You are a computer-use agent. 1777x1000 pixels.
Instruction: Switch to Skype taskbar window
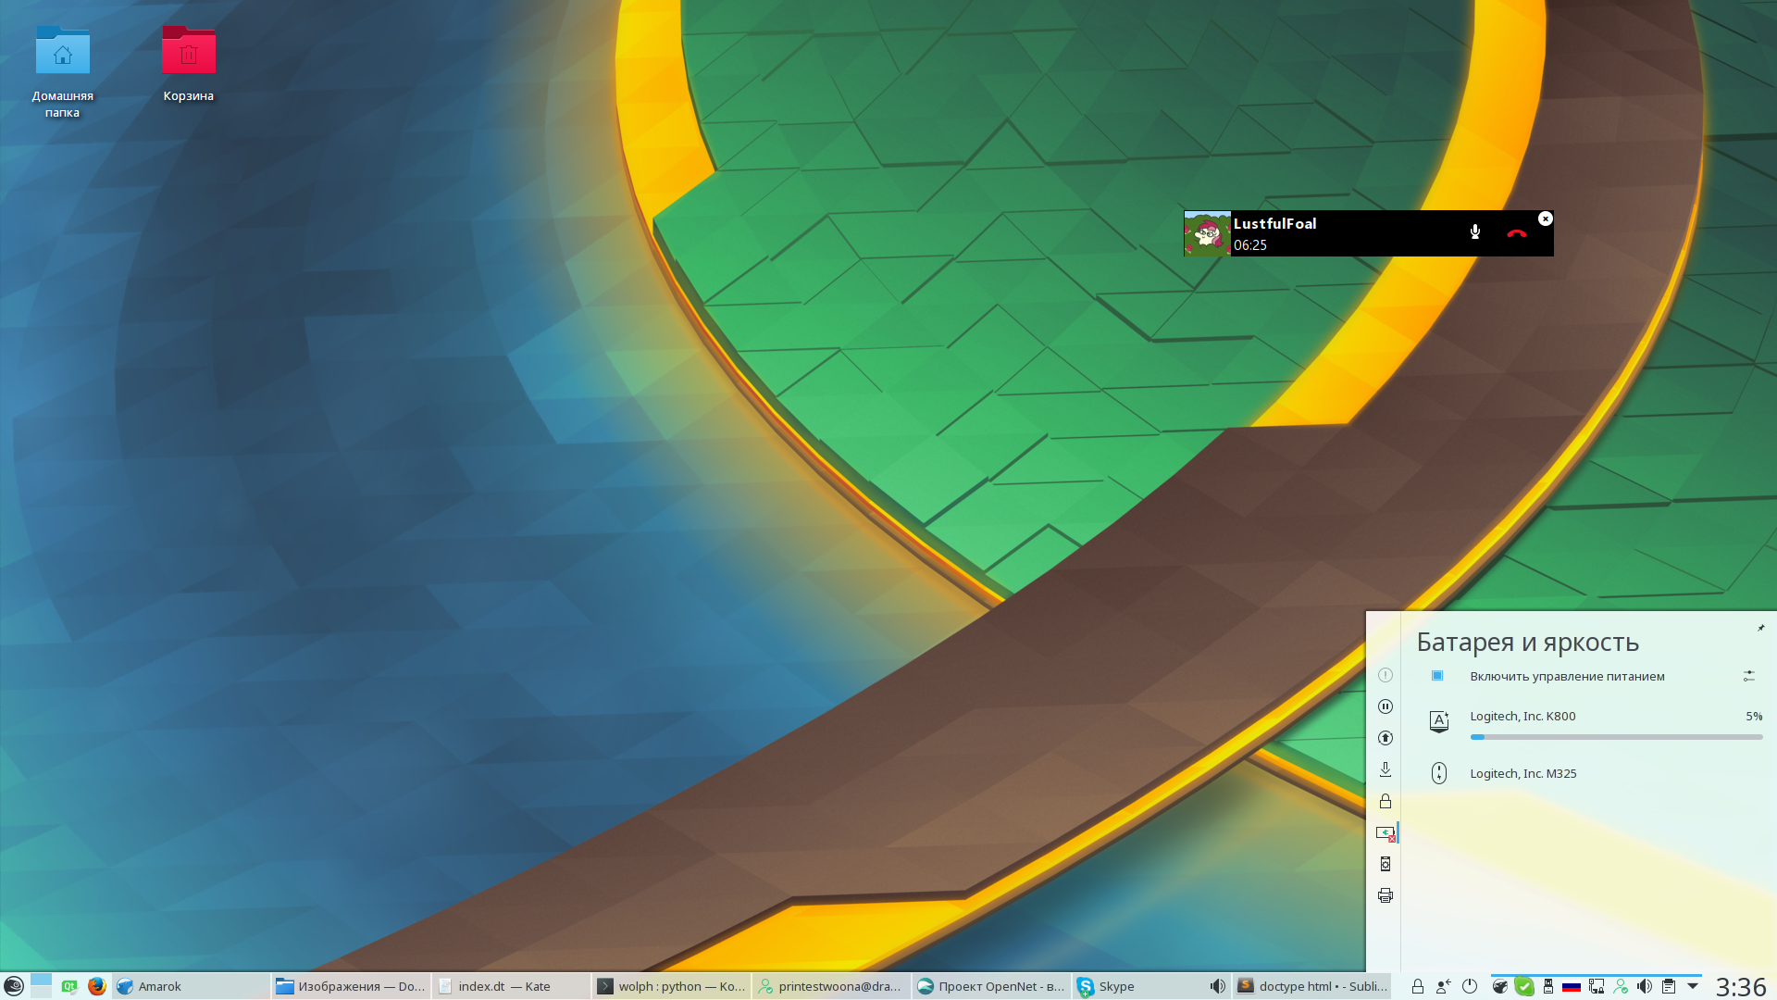point(1151,986)
